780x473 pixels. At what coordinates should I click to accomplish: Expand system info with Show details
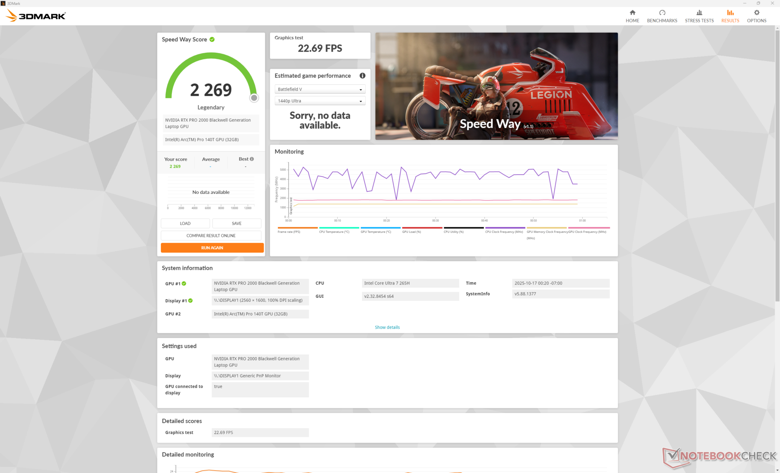tap(387, 327)
